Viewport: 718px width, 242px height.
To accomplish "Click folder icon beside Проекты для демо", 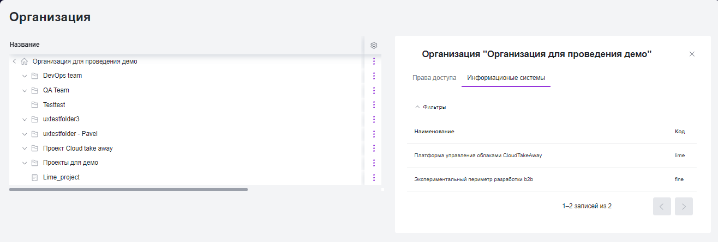I will pyautogui.click(x=35, y=163).
